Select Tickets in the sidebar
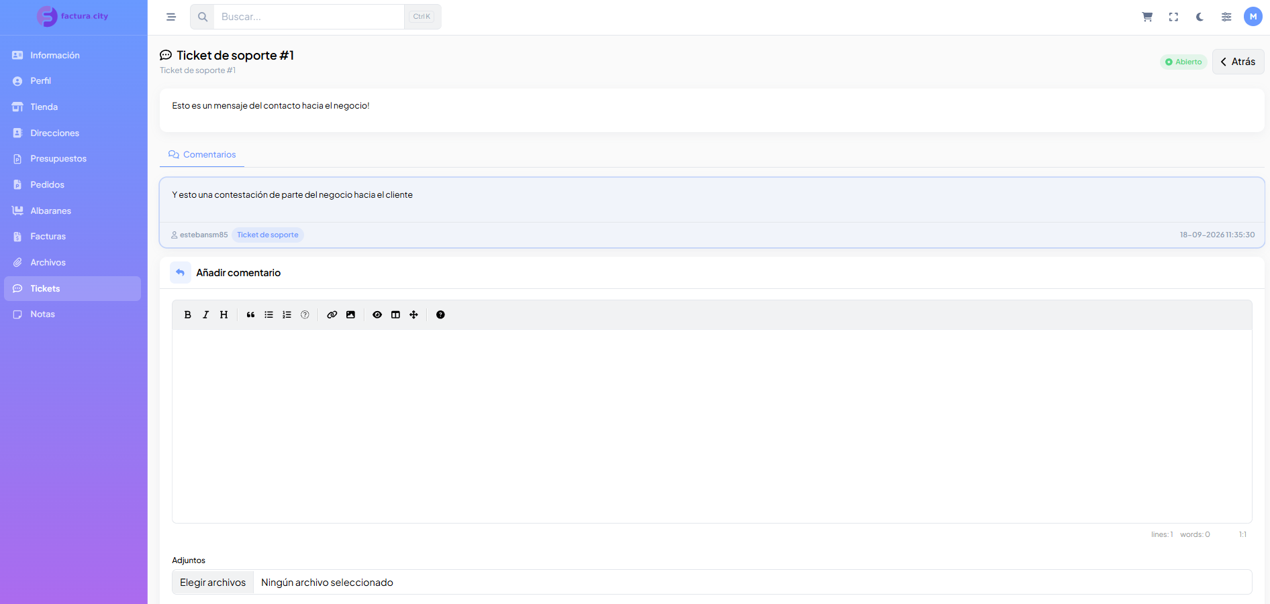 72,288
